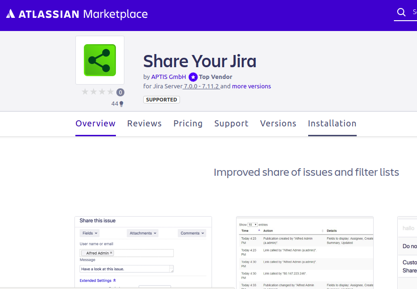Open the Installation tab
This screenshot has width=417, height=289.
(332, 124)
